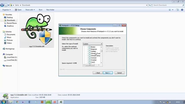Click the Chrome icon in the taskbar
Image resolution: width=185 pixels, height=104 pixels.
point(17,102)
